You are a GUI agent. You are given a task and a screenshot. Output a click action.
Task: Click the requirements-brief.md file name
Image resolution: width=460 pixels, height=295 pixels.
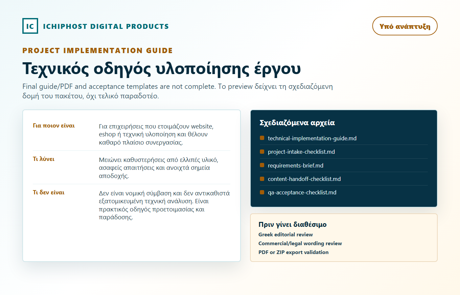(x=295, y=166)
